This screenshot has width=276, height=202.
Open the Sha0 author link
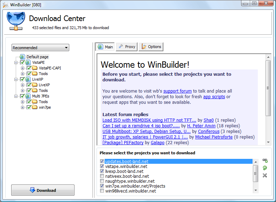[x=208, y=120]
